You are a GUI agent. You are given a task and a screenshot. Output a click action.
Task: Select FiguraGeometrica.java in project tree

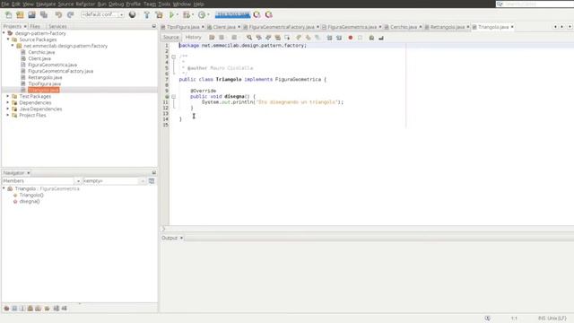[52, 65]
